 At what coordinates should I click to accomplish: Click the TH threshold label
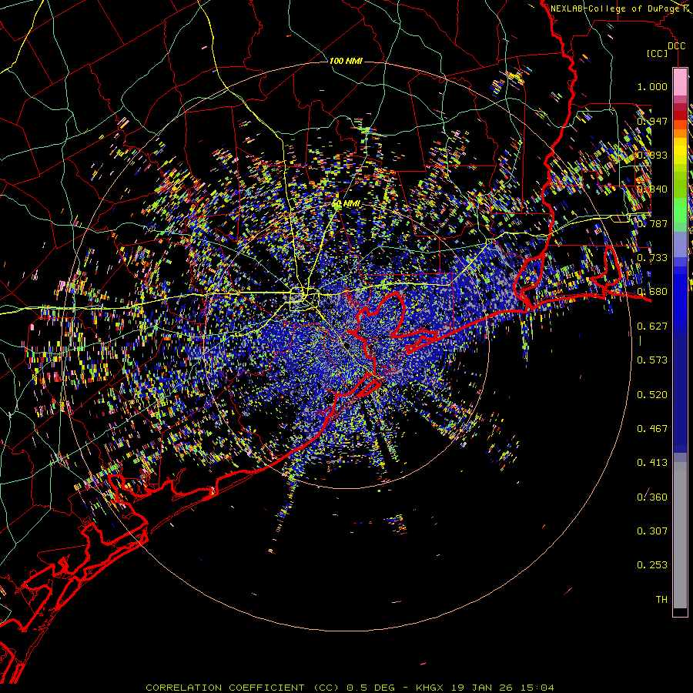click(661, 600)
